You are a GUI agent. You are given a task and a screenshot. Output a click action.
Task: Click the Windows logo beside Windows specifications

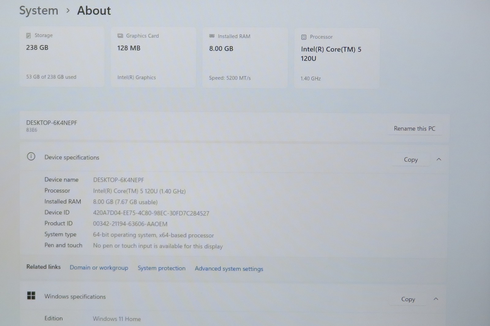click(x=31, y=296)
